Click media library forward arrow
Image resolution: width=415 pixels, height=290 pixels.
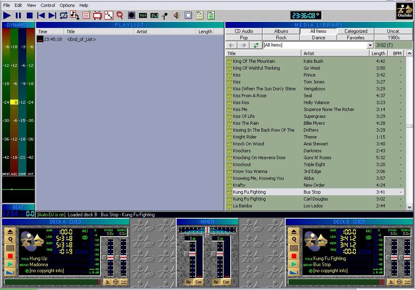(x=244, y=45)
